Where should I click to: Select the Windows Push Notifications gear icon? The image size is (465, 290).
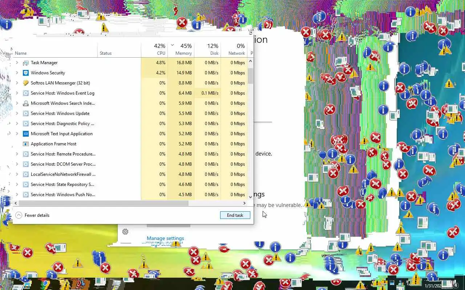coord(26,195)
